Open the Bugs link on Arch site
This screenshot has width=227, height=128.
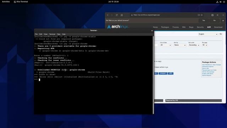pyautogui.click(x=191, y=27)
